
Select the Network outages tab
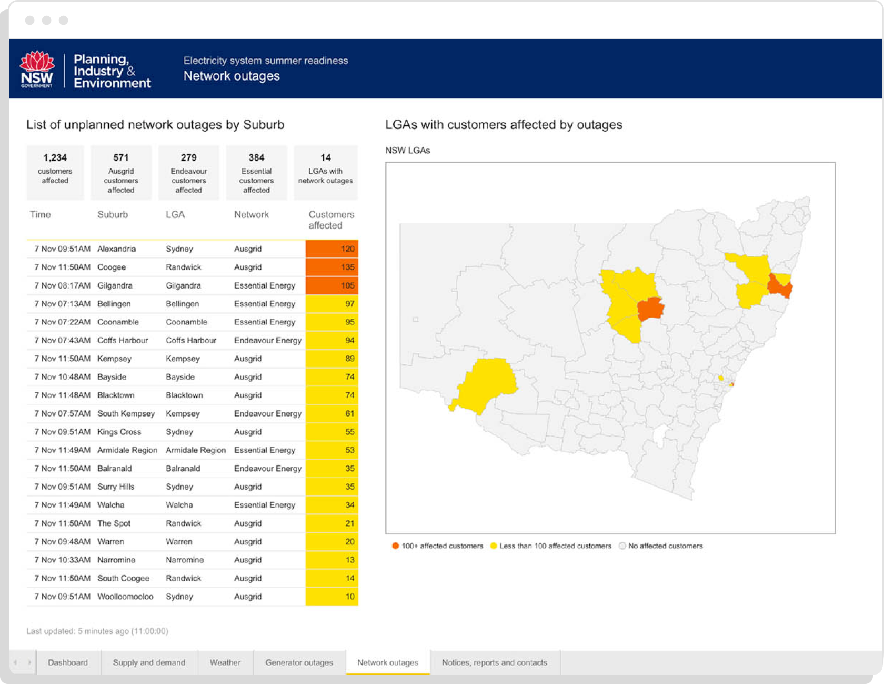[388, 662]
